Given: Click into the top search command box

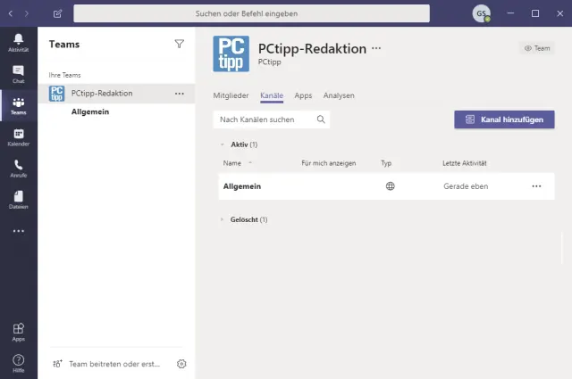Looking at the screenshot, I should coord(251,13).
